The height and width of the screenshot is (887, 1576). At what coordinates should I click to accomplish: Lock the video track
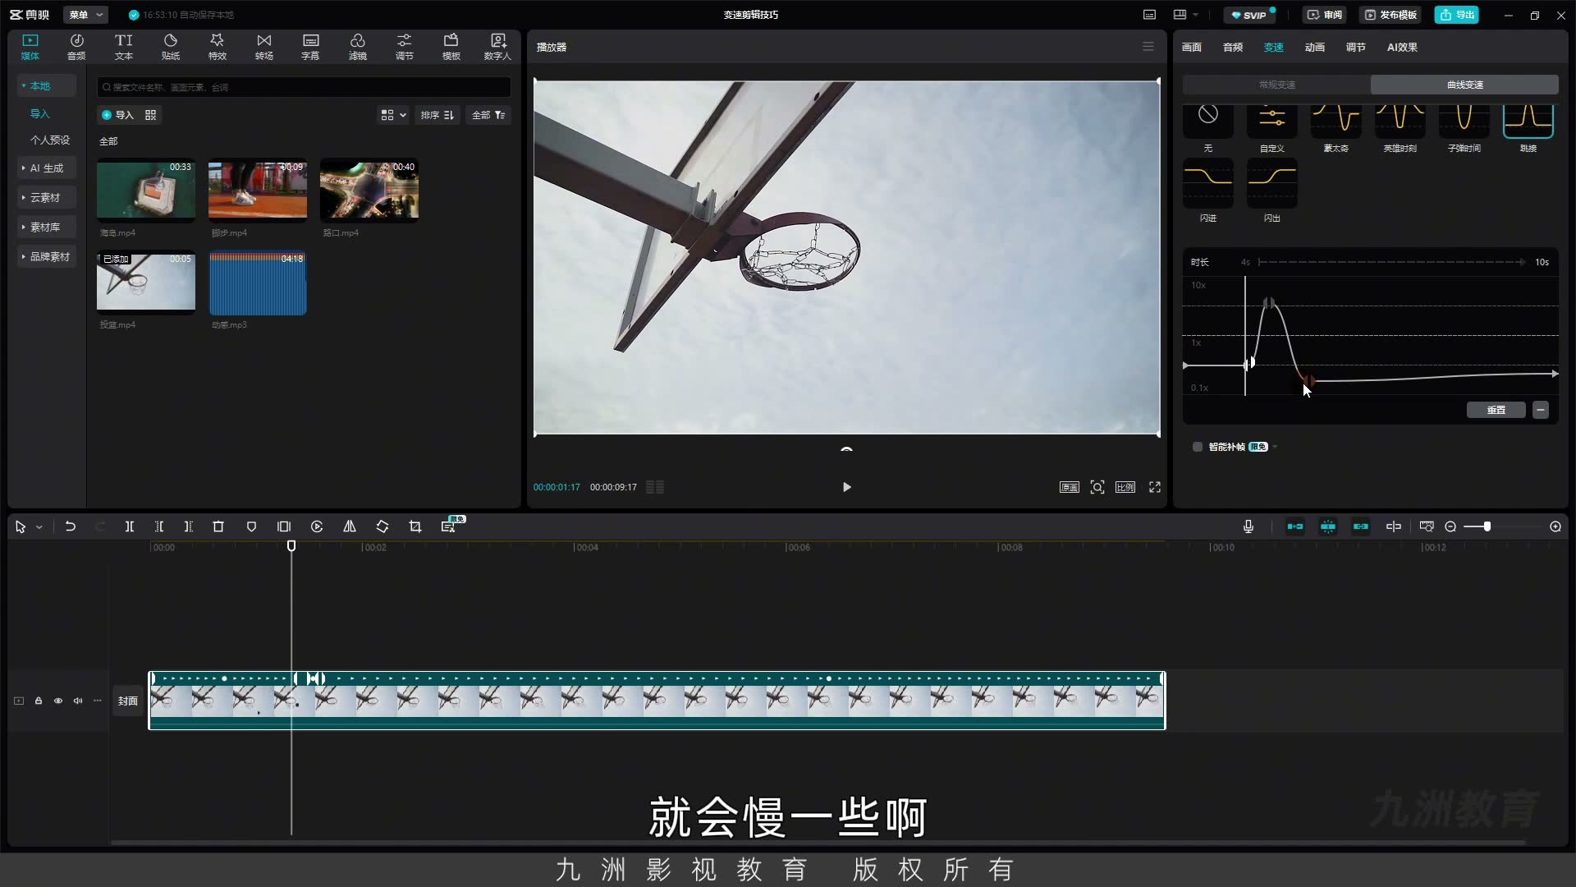pos(39,701)
